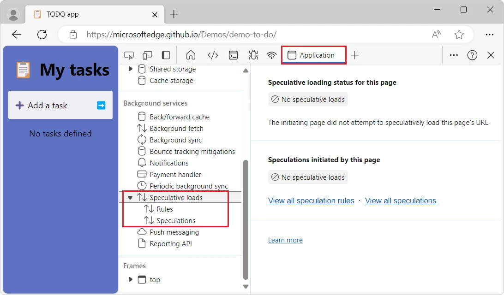Image resolution: width=504 pixels, height=295 pixels.
Task: Add more tools with the plus icon
Action: (354, 55)
